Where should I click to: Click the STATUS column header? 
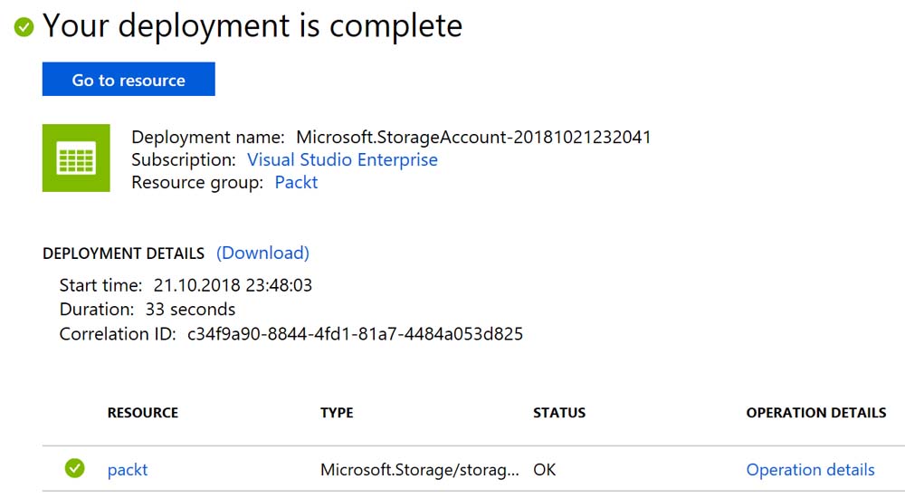[x=559, y=413]
